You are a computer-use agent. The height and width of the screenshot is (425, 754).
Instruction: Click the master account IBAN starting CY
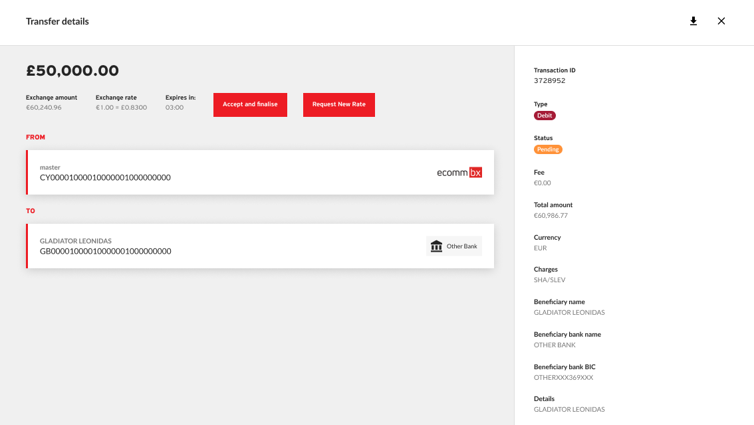105,178
